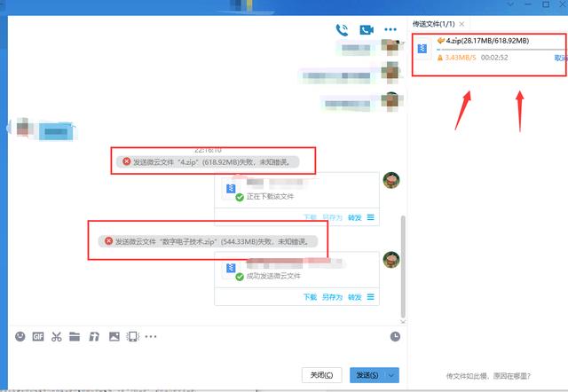This screenshot has height=392, width=568.
Task: Click the zip icon of the downloading file card
Action: (231, 189)
